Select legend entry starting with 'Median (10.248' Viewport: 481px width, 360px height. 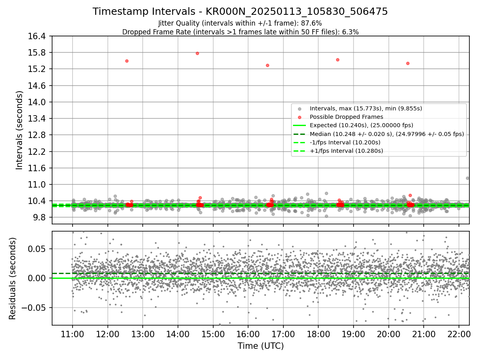387,134
